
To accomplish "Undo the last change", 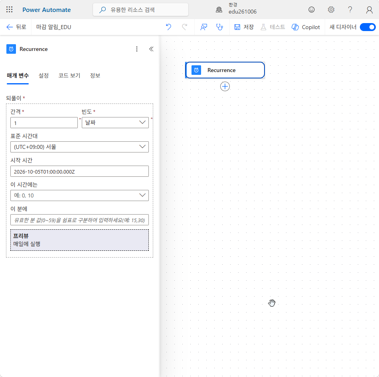I will [x=168, y=27].
